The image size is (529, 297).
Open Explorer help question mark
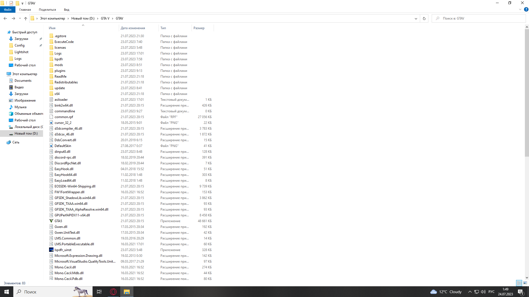pyautogui.click(x=526, y=9)
